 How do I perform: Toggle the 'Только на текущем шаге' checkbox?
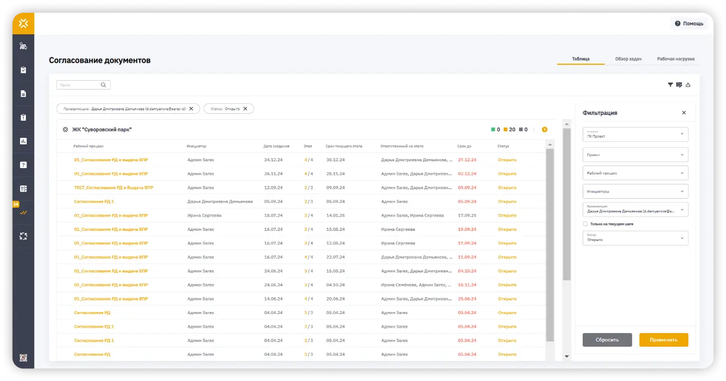[x=585, y=224]
